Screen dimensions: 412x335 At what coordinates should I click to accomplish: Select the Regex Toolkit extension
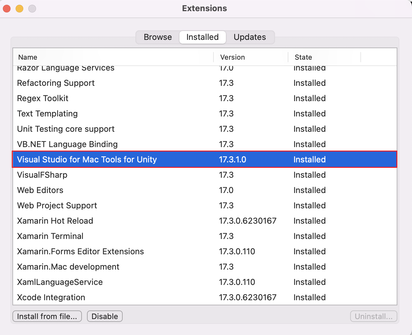(x=42, y=98)
